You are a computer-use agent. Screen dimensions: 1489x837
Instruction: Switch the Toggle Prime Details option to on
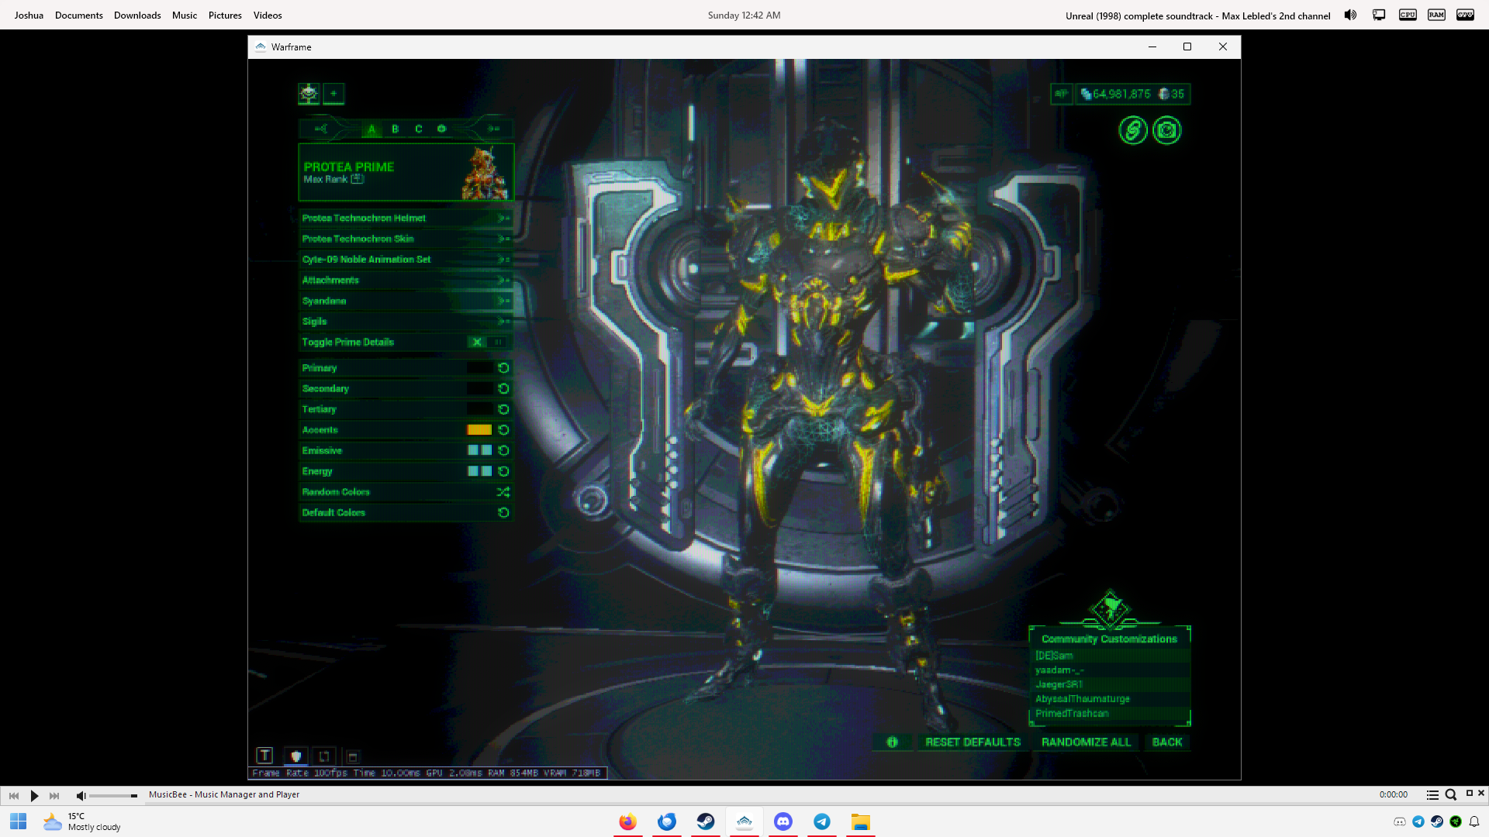499,342
